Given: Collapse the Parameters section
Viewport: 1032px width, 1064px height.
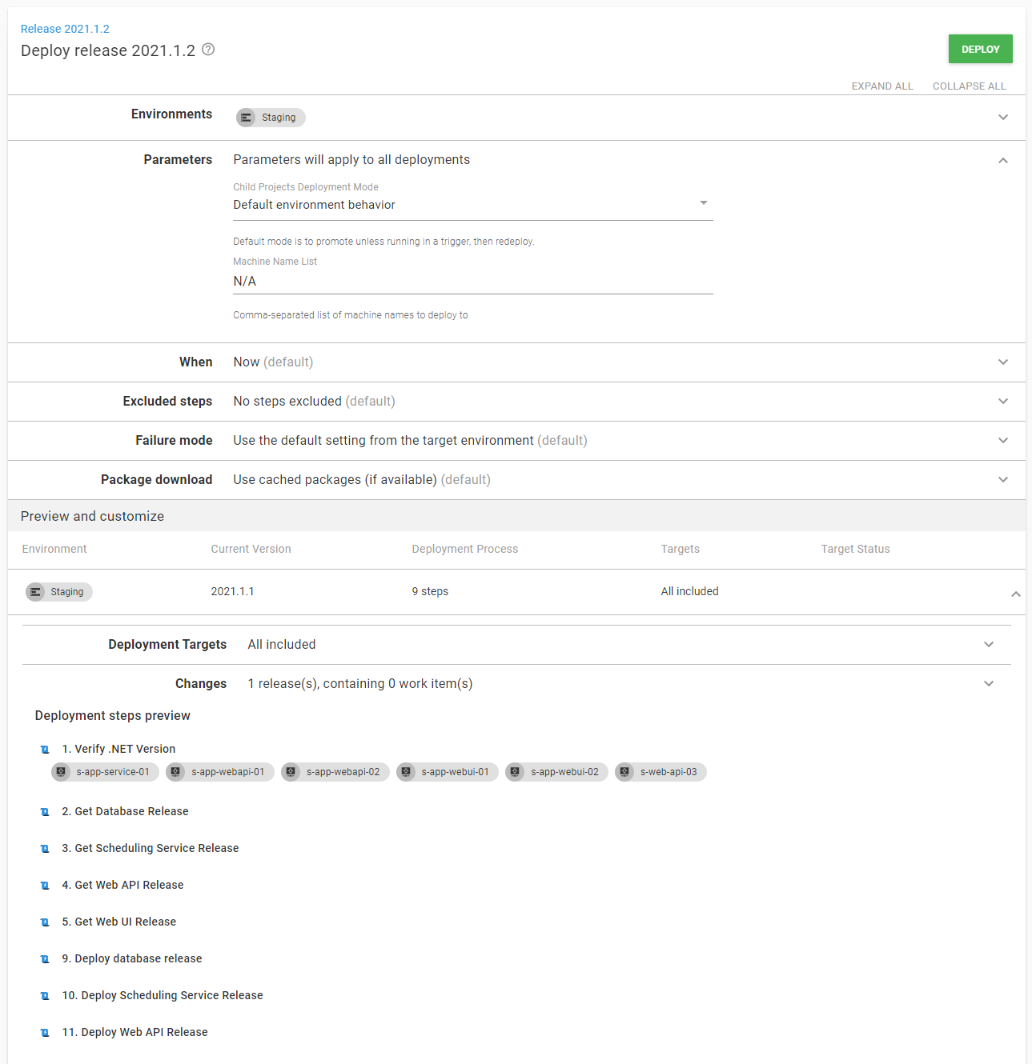Looking at the screenshot, I should click(1003, 160).
